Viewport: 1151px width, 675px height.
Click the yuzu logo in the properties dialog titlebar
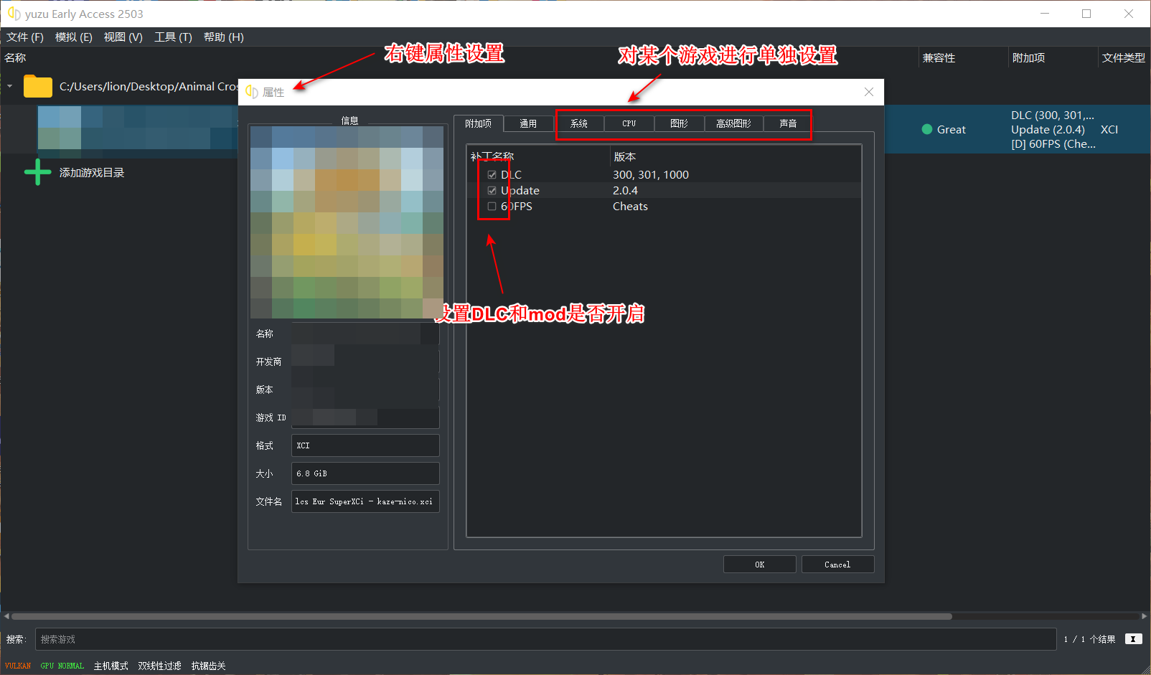click(251, 92)
